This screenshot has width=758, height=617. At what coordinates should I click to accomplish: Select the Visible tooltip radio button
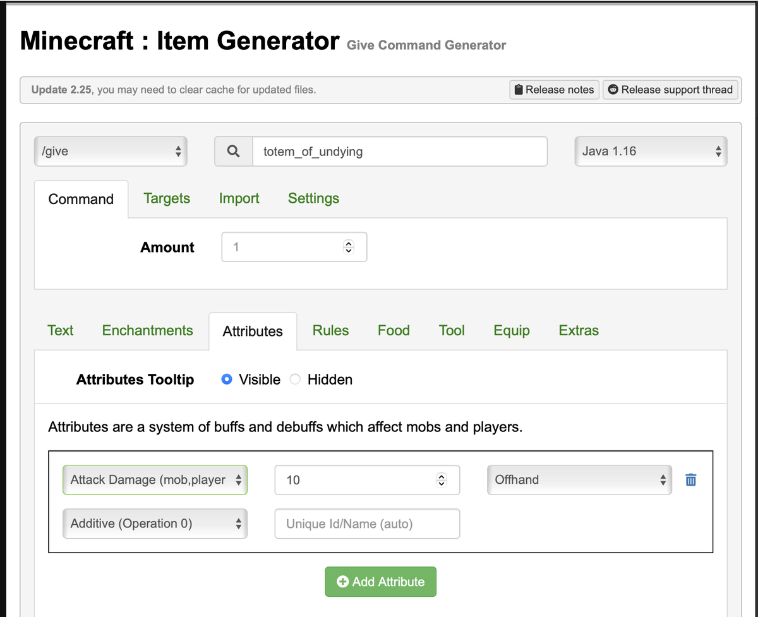tap(227, 380)
